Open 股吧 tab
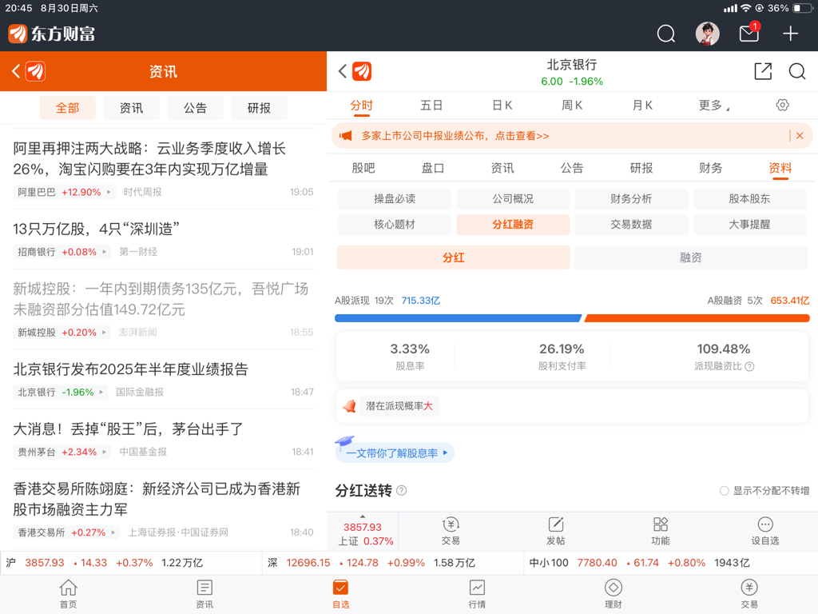The height and width of the screenshot is (614, 818). point(363,168)
